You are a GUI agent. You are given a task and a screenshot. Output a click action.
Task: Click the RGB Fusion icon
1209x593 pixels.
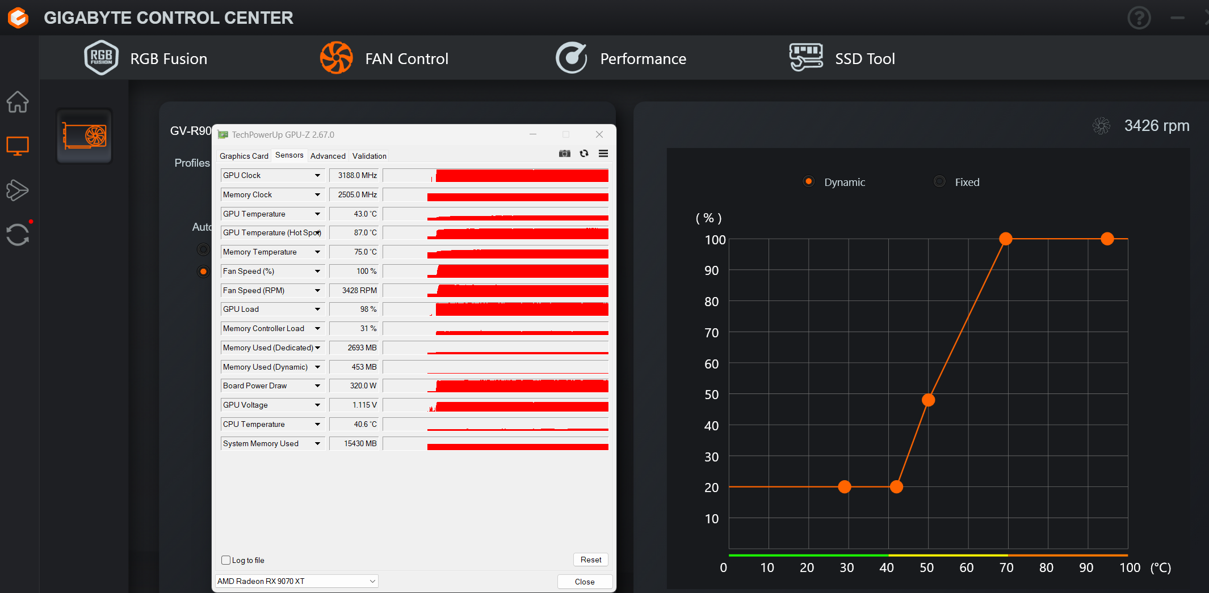[x=101, y=58]
